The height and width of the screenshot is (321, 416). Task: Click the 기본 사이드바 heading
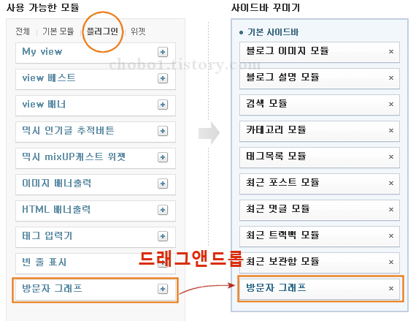coord(273,32)
